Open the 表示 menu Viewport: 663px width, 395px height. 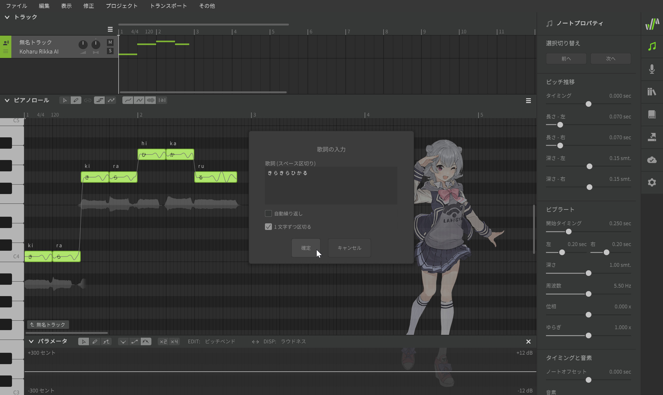pyautogui.click(x=66, y=6)
